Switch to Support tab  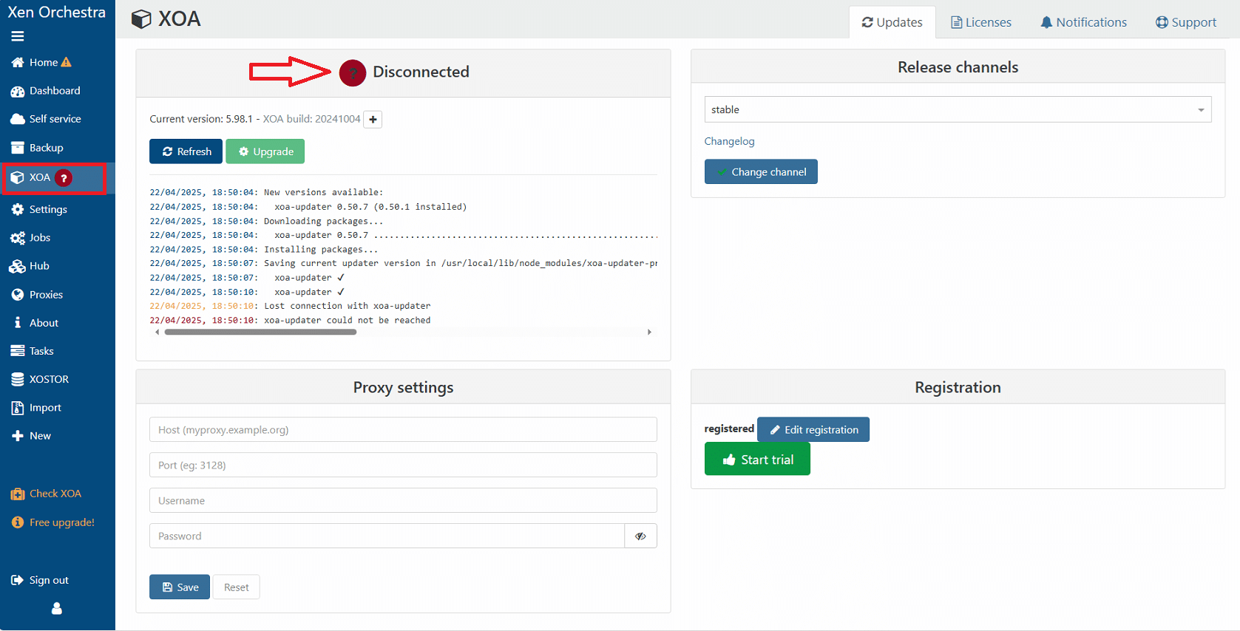tap(1186, 22)
